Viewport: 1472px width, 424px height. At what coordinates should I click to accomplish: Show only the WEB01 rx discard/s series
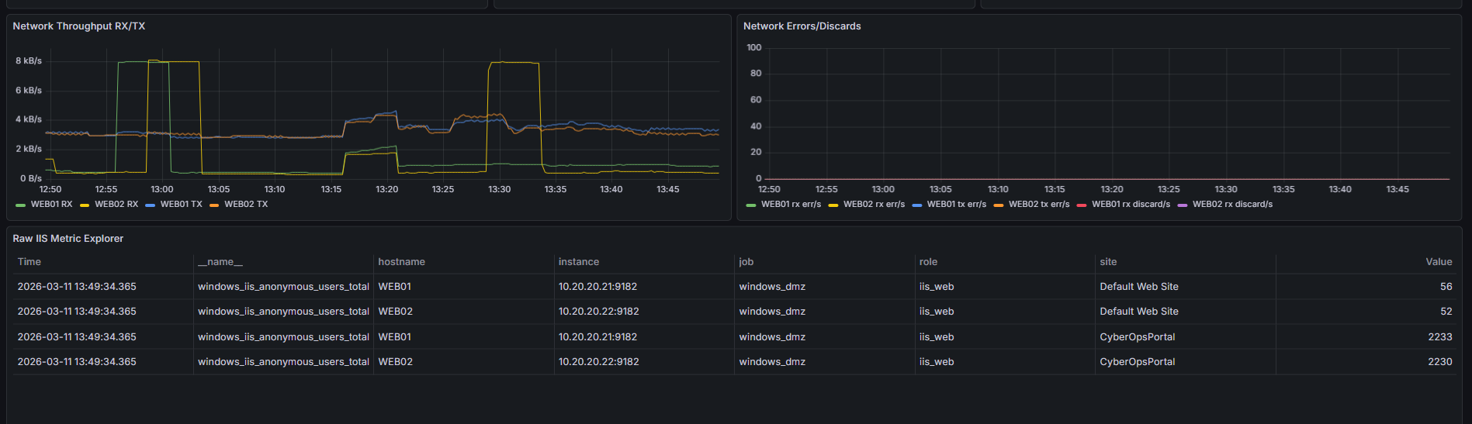(1131, 205)
